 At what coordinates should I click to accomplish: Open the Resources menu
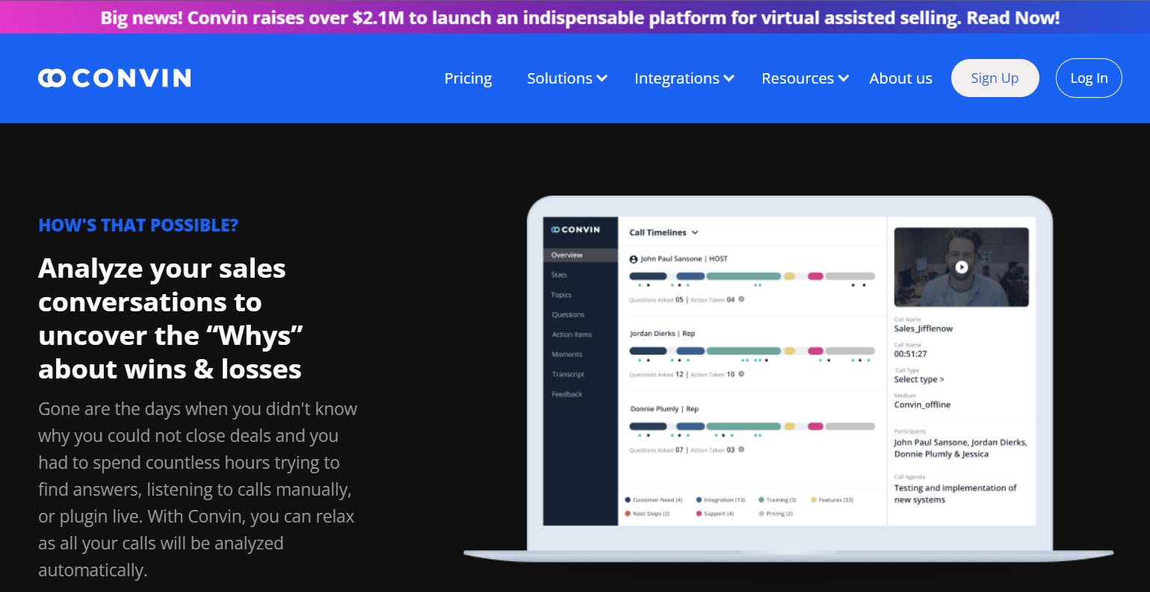tap(805, 78)
